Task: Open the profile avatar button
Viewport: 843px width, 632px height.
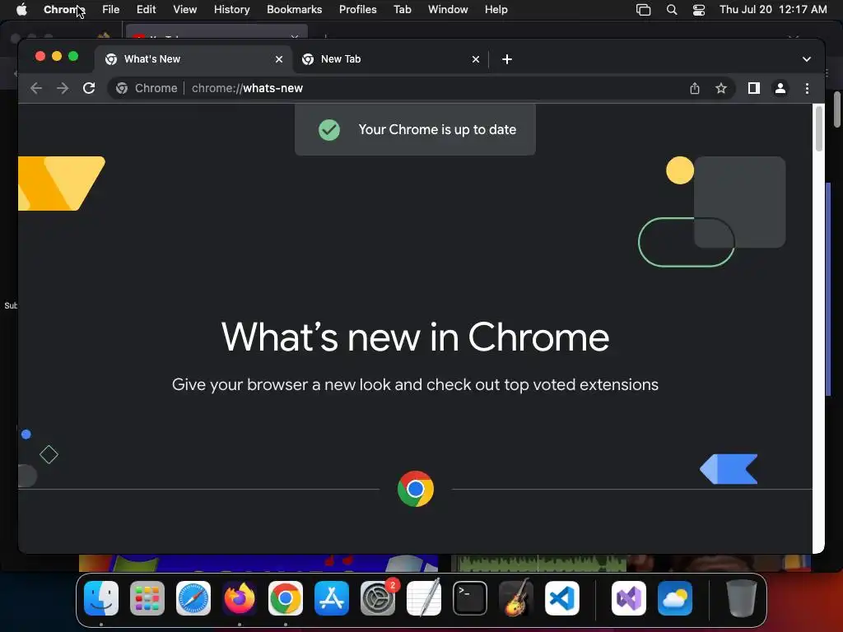Action: pyautogui.click(x=780, y=88)
